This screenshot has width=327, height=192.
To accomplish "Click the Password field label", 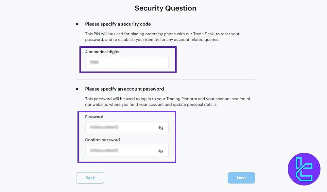I will (94, 117).
